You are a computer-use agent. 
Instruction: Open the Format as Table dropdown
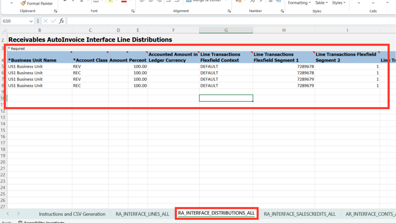click(x=321, y=3)
